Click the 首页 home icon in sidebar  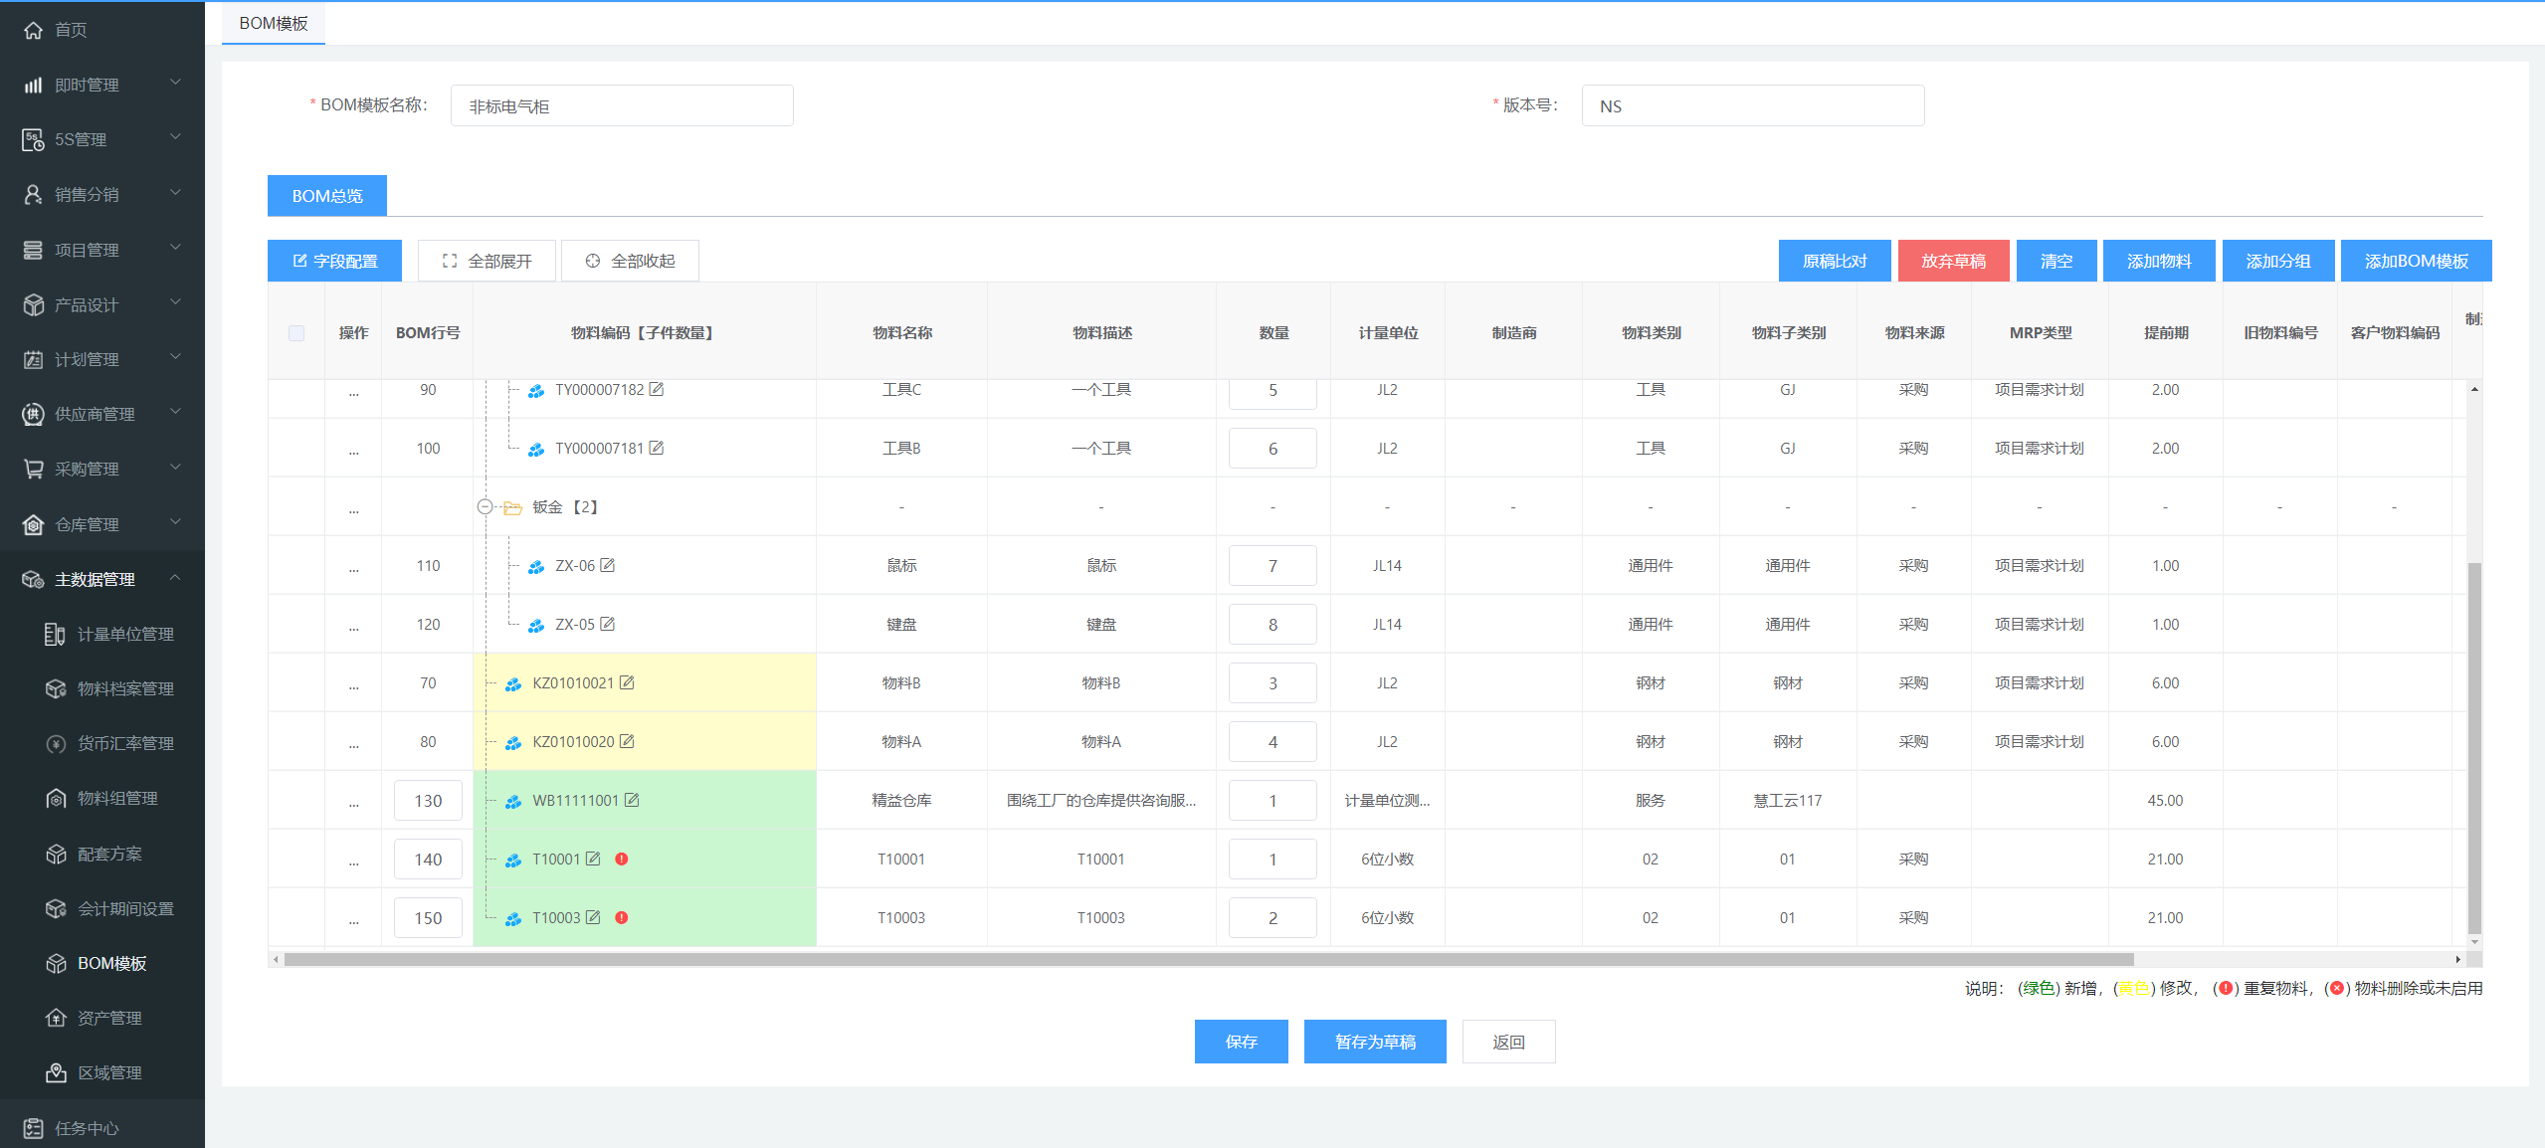pos(34,30)
